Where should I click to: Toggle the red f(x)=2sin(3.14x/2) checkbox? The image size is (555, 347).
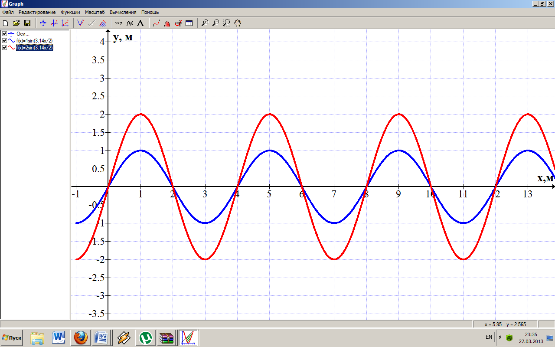tap(4, 48)
